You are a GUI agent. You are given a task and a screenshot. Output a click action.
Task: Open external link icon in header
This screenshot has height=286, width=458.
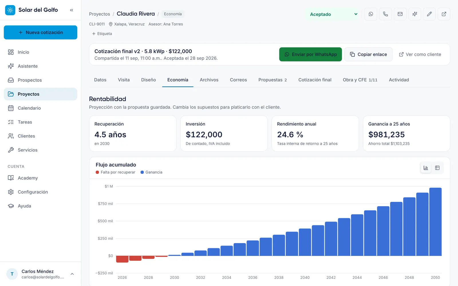click(x=444, y=14)
